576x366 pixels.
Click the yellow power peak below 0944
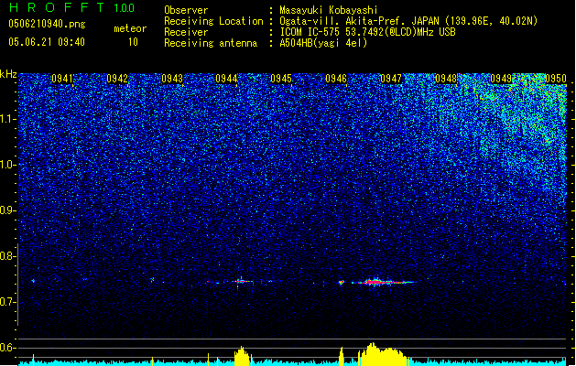coord(242,355)
